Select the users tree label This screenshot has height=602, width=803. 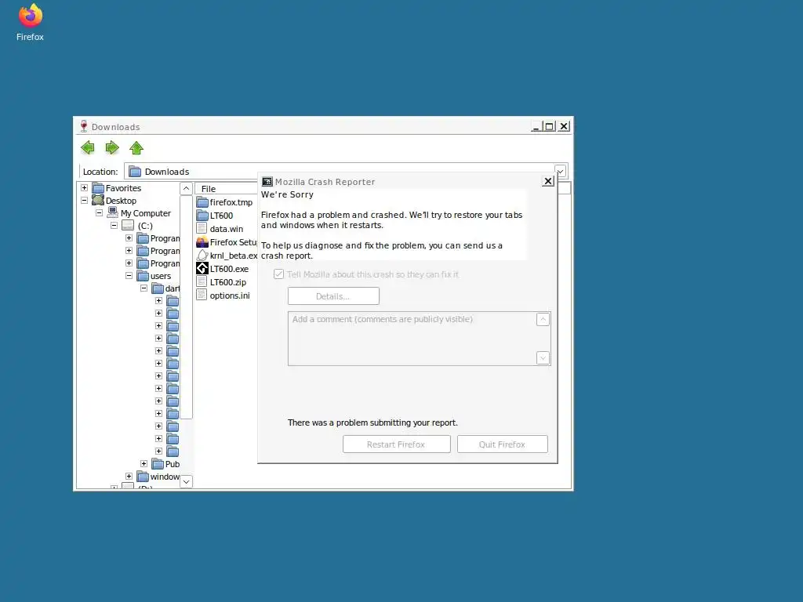(x=161, y=276)
